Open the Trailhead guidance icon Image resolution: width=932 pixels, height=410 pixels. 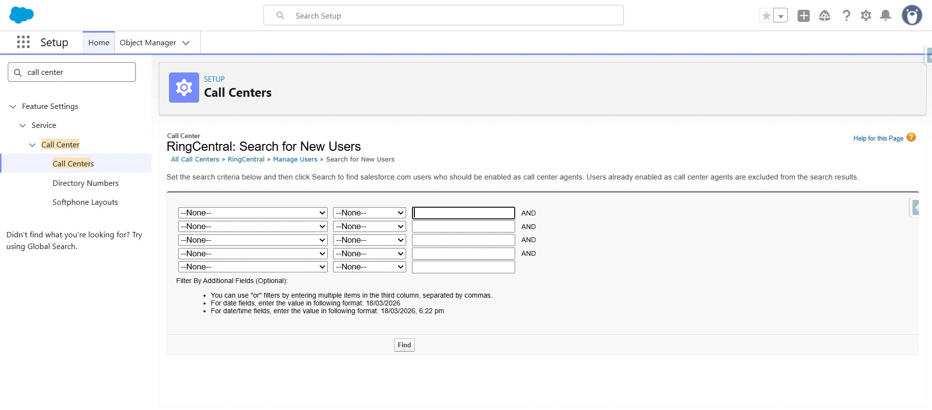[x=824, y=16]
